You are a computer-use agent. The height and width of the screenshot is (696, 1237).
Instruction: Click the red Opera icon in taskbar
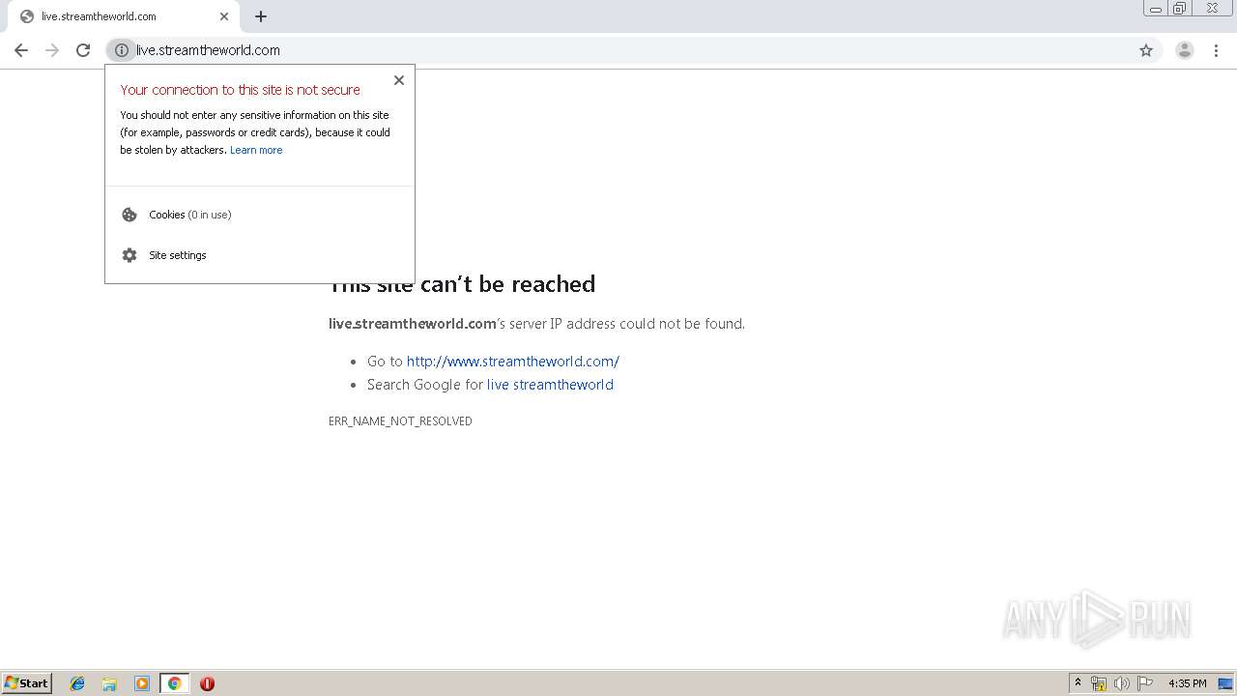[x=207, y=683]
